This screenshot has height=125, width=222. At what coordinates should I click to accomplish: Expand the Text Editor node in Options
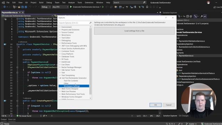[60, 38]
